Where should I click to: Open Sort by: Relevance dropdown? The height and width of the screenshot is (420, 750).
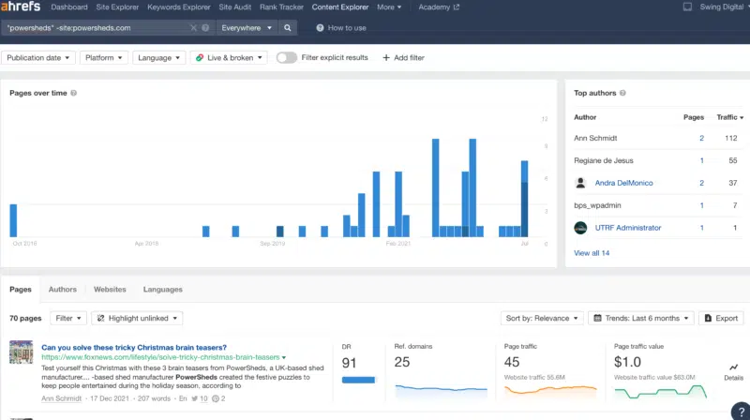coord(542,318)
